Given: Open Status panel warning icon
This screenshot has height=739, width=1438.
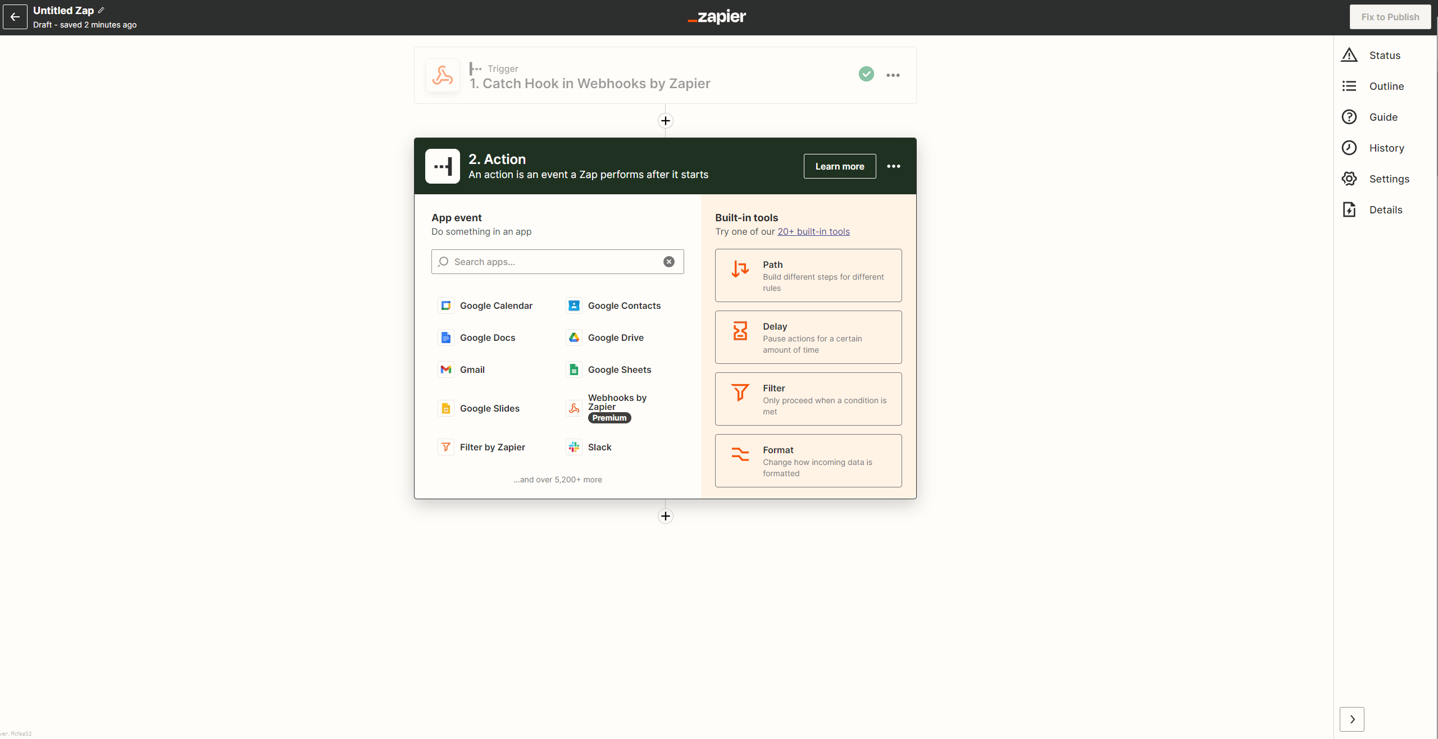Looking at the screenshot, I should click(x=1349, y=55).
